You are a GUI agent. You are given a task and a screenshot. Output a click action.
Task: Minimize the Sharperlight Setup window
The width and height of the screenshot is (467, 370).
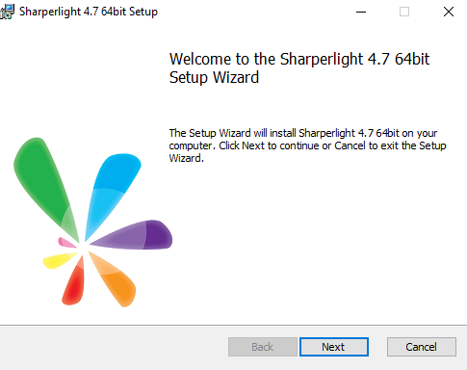(361, 13)
